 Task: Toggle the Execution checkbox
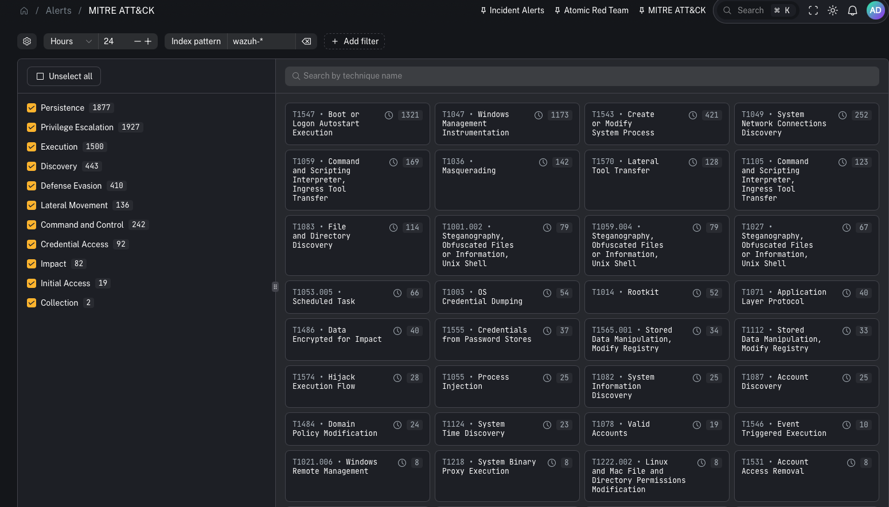32,147
